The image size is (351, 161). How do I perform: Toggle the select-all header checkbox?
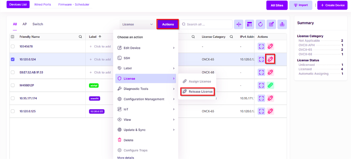(13, 37)
